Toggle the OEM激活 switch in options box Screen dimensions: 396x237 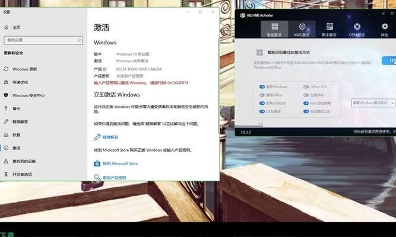262,111
